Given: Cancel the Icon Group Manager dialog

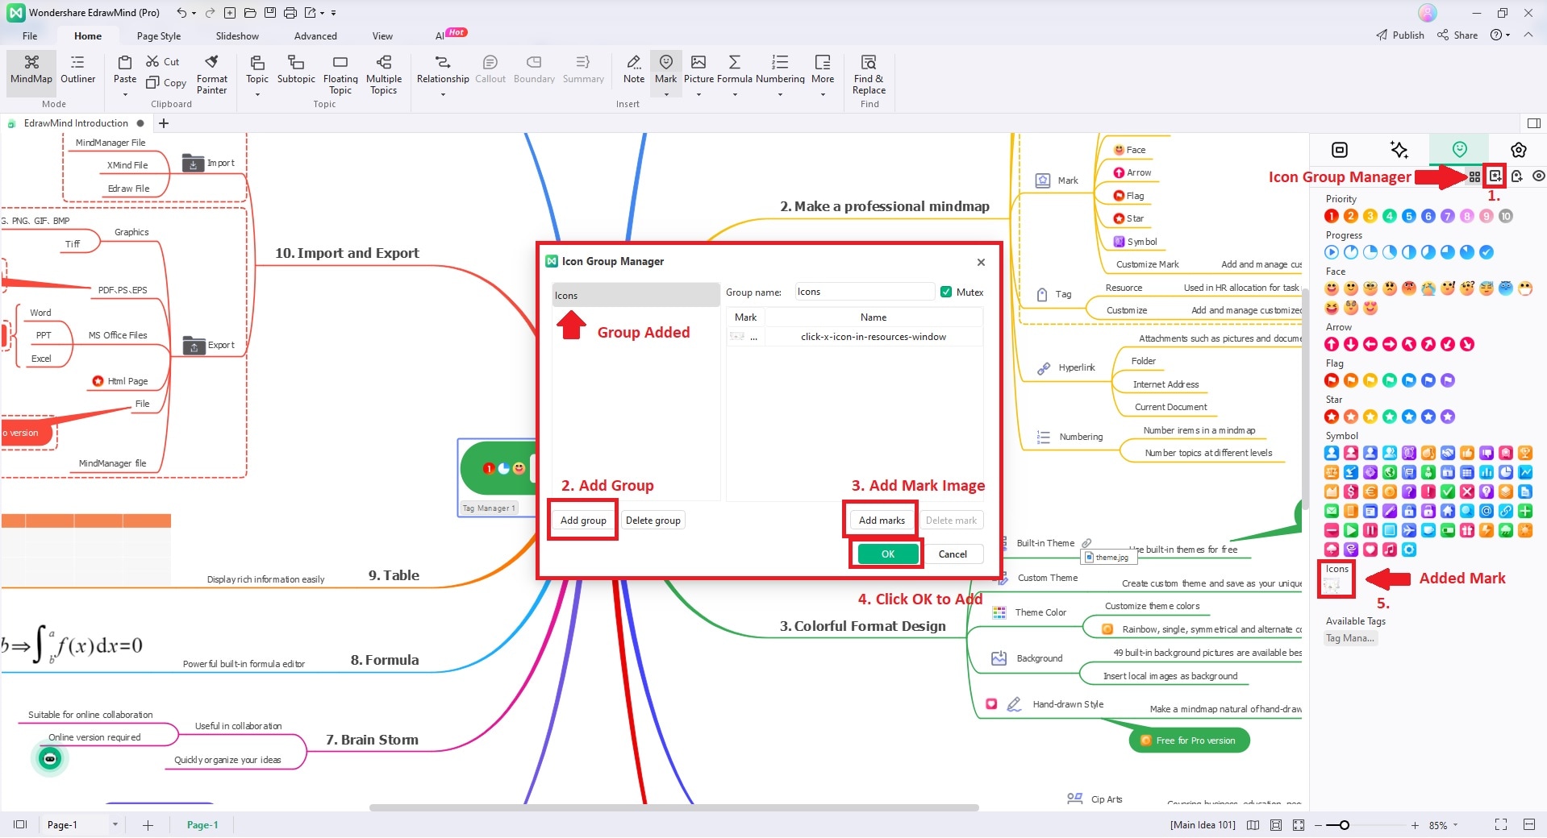Looking at the screenshot, I should pos(953,554).
